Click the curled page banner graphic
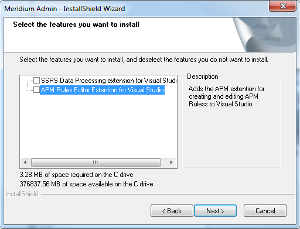The width and height of the screenshot is (300, 229). pyautogui.click(x=265, y=34)
